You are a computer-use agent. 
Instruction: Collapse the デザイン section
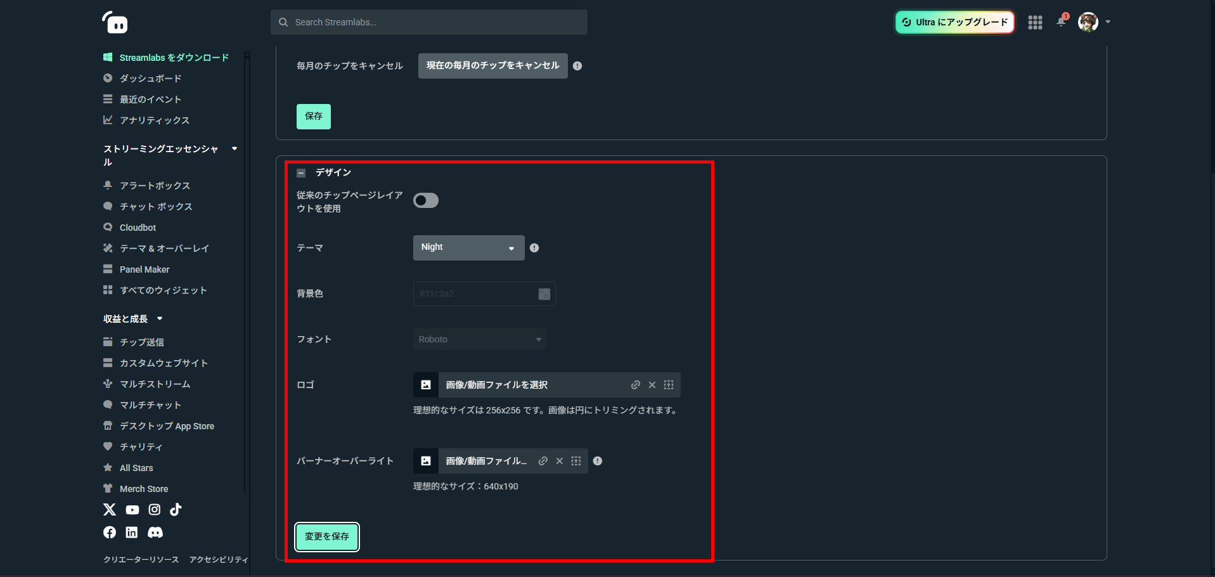click(302, 173)
